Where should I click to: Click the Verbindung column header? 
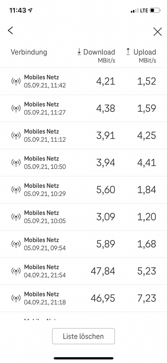[x=29, y=52]
